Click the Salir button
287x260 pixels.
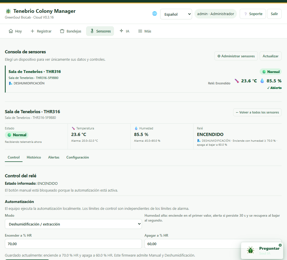(x=274, y=14)
